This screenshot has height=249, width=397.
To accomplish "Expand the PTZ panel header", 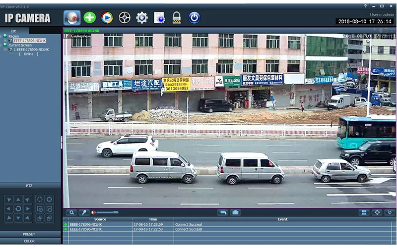I will pyautogui.click(x=30, y=186).
